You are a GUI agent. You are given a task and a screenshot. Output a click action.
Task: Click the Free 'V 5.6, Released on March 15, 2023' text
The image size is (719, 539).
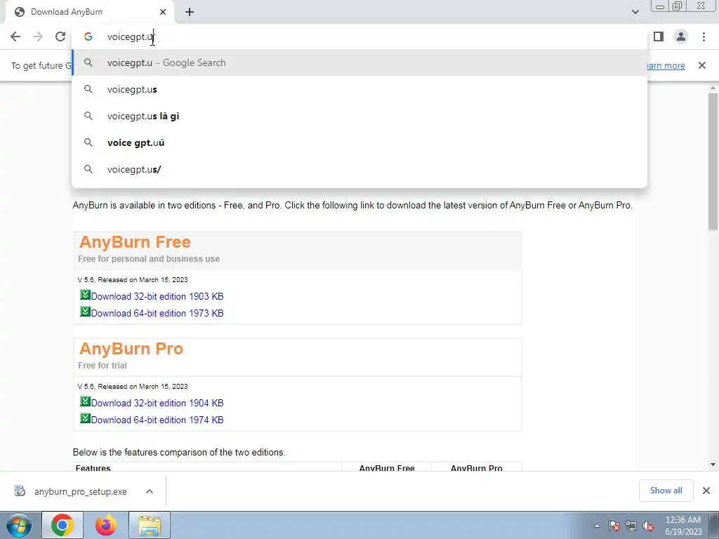(133, 280)
